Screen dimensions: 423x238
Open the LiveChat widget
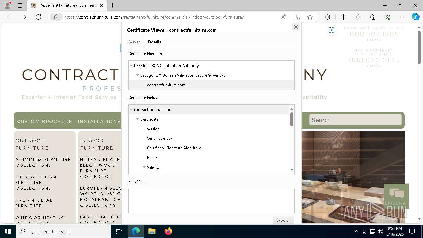pyautogui.click(x=397, y=196)
